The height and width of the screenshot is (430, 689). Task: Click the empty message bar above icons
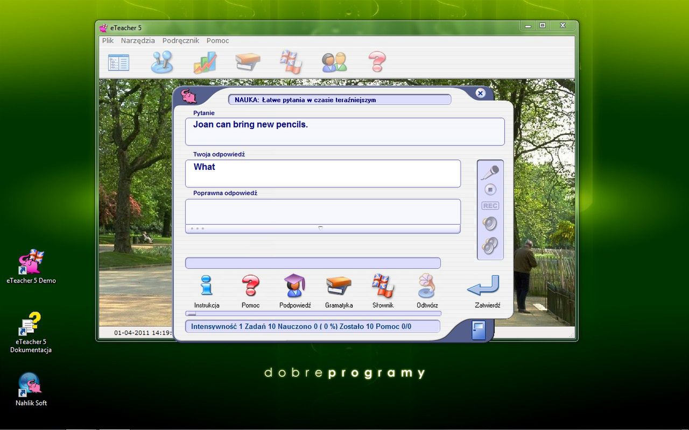click(x=313, y=263)
